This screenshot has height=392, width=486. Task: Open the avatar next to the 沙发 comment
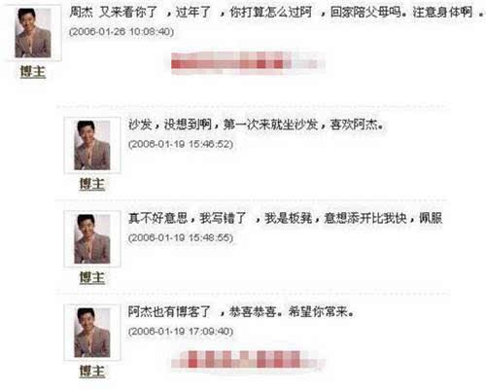click(x=92, y=145)
